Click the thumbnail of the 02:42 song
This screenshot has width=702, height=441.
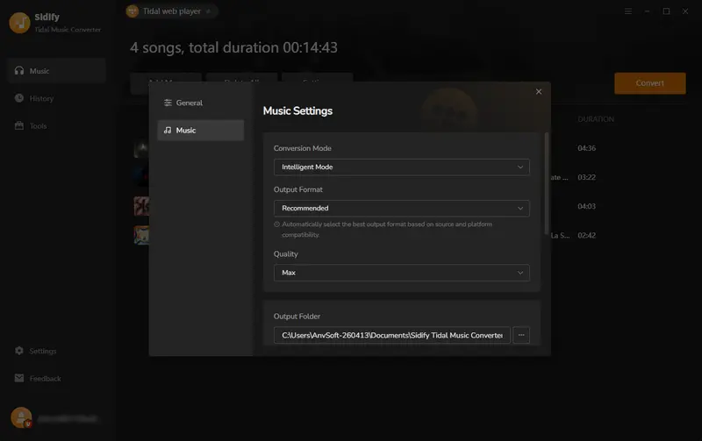click(x=141, y=235)
